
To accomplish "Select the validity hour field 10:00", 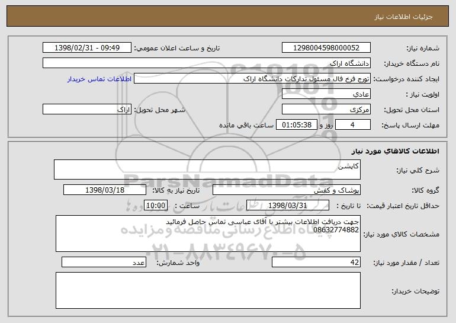I will tap(156, 205).
